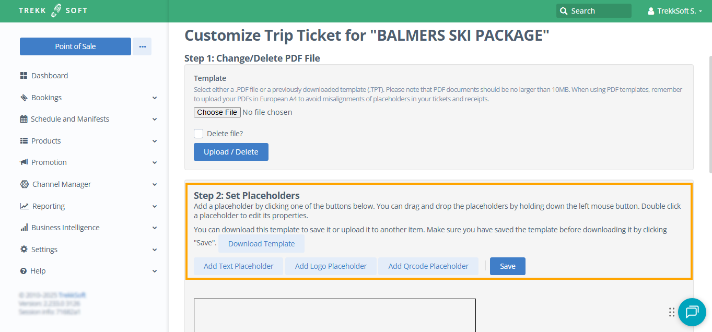Open the Help menu item
The height and width of the screenshot is (332, 712).
38,271
